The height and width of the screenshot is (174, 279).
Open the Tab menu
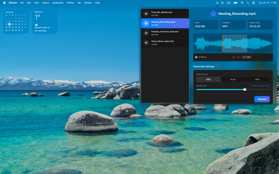point(79,3)
